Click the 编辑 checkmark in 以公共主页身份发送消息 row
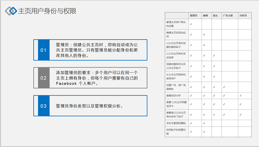Screen dimensions: 259x147 [x=204, y=55]
